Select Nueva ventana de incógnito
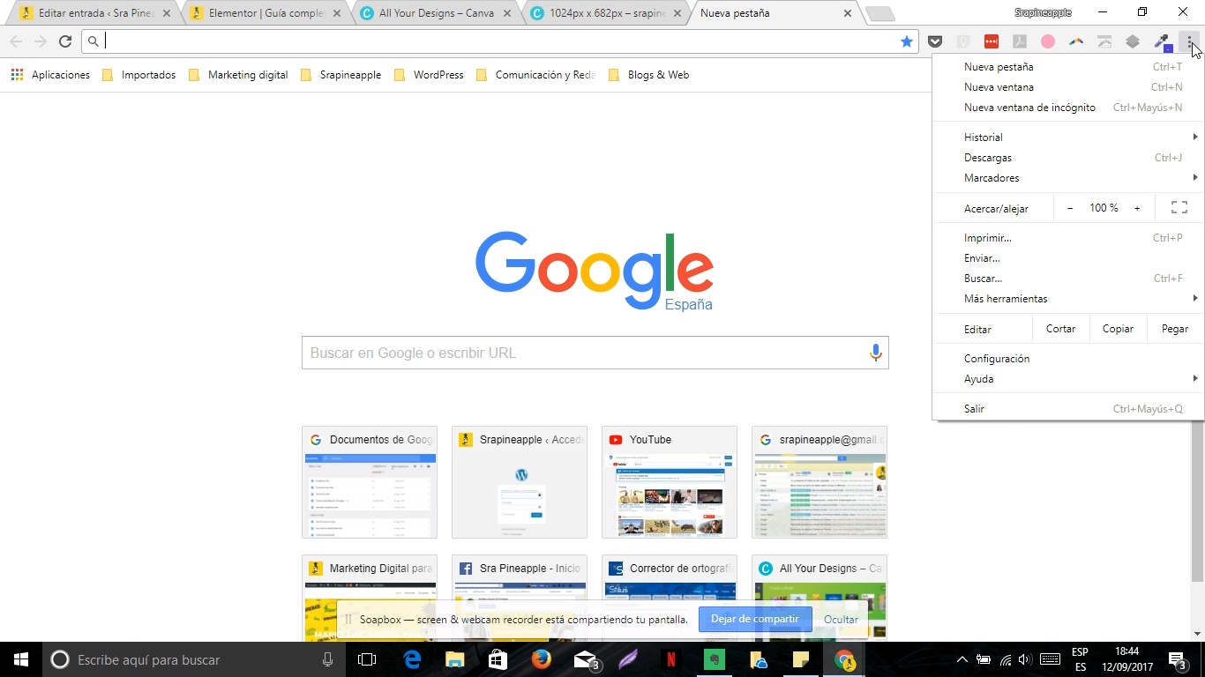This screenshot has height=677, width=1205. click(x=1068, y=108)
